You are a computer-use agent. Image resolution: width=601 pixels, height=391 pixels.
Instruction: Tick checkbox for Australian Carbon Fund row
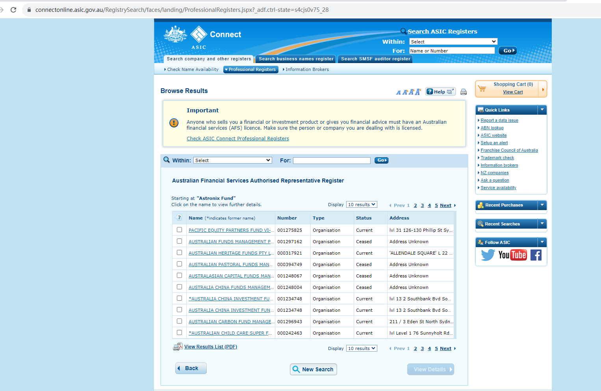(180, 321)
